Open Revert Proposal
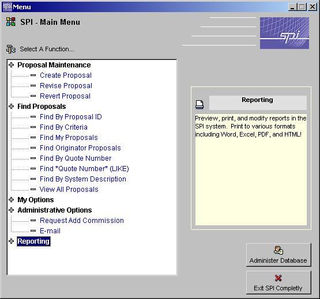Image resolution: width=320 pixels, height=299 pixels. pyautogui.click(x=65, y=96)
